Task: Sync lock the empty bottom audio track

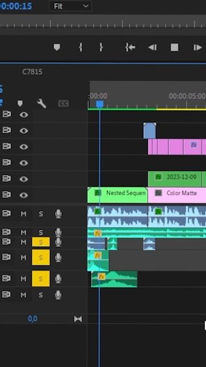Action: [6, 294]
